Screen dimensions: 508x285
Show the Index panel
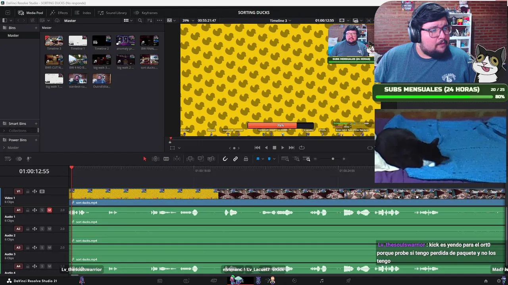(83, 13)
